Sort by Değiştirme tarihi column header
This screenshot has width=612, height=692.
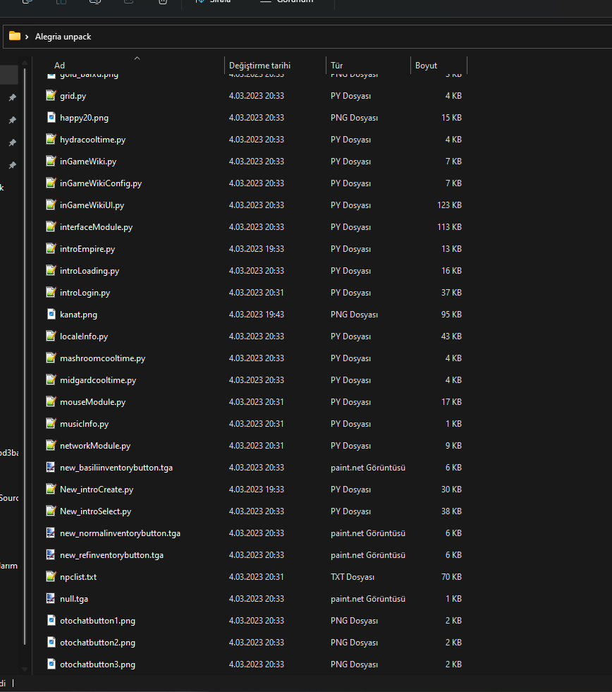259,66
